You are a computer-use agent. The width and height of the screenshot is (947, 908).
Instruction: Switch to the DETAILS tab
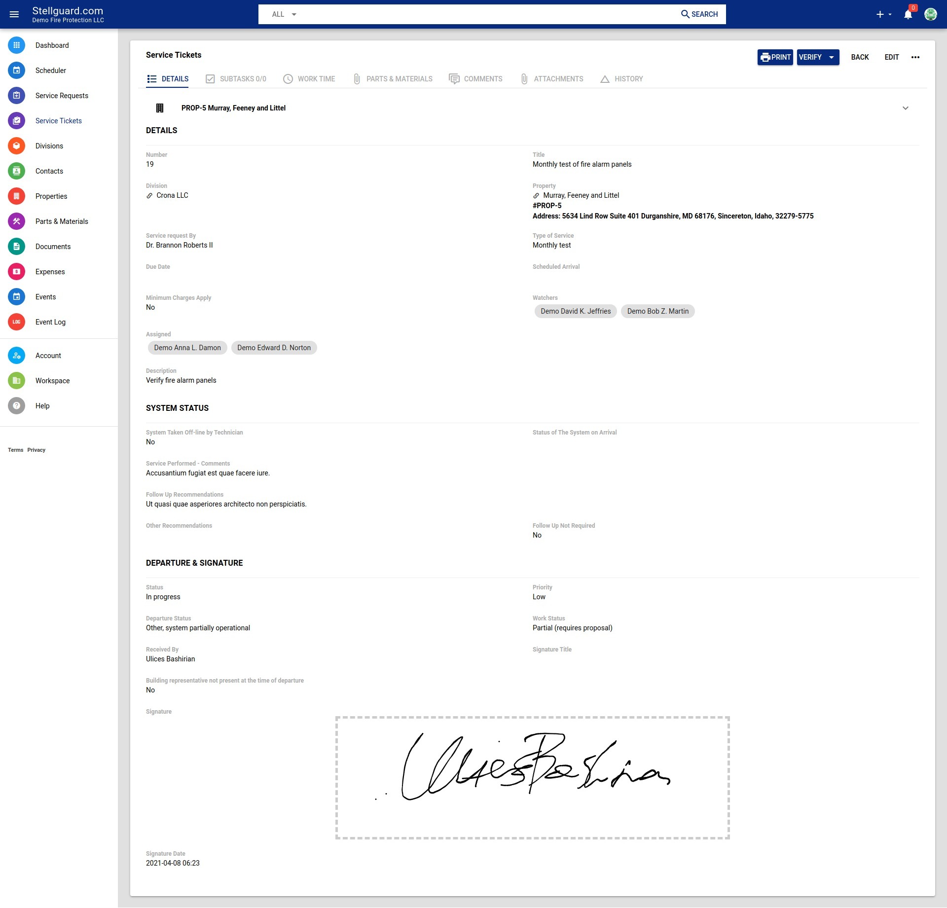(168, 79)
